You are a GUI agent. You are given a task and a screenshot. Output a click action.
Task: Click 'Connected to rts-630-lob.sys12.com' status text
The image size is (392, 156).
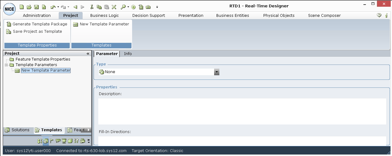tap(91, 150)
